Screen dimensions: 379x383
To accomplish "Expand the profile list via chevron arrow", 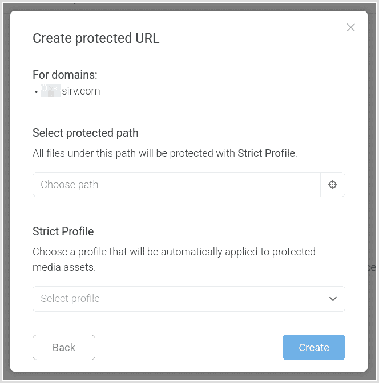I will [x=333, y=299].
